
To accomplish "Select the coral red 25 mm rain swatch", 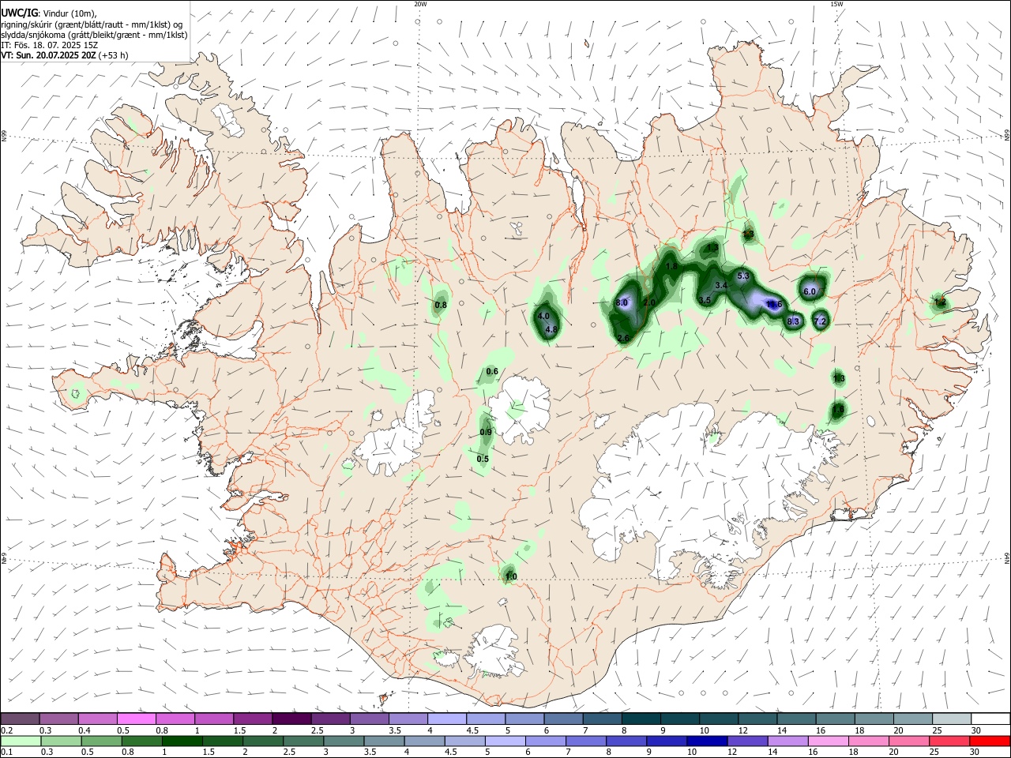I will pyautogui.click(x=949, y=741).
